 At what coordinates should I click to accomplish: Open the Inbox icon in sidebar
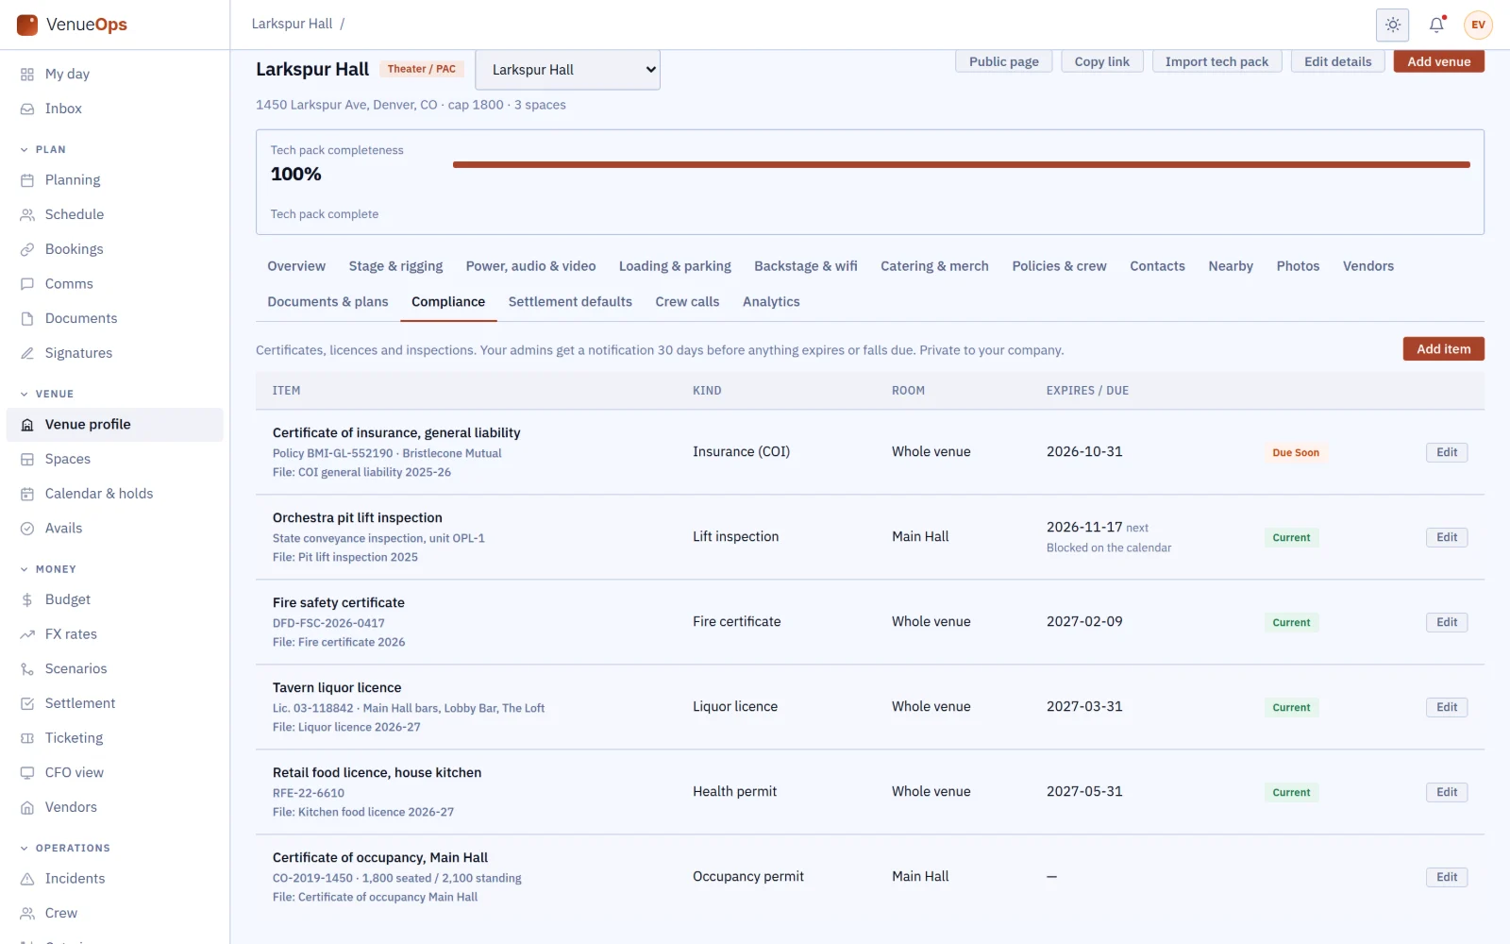coord(27,109)
